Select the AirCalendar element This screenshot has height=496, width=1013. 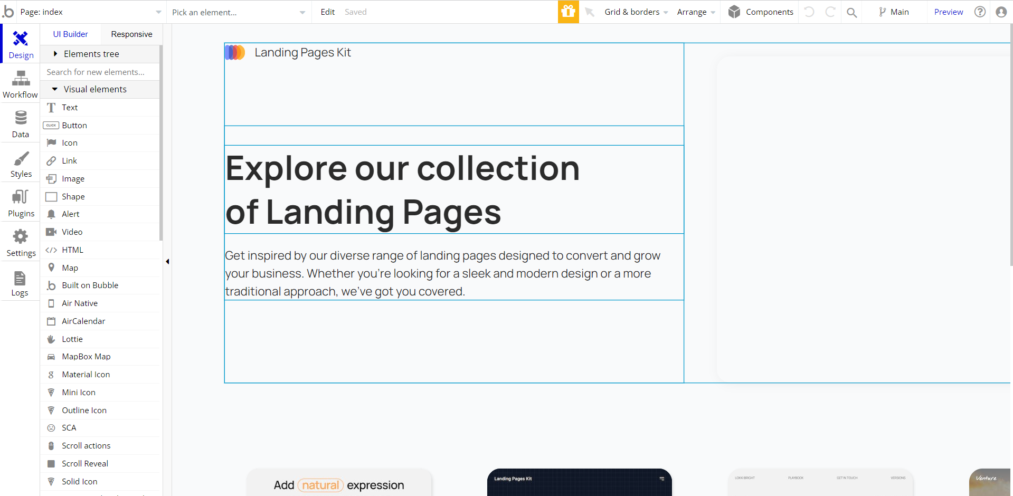coord(100,321)
